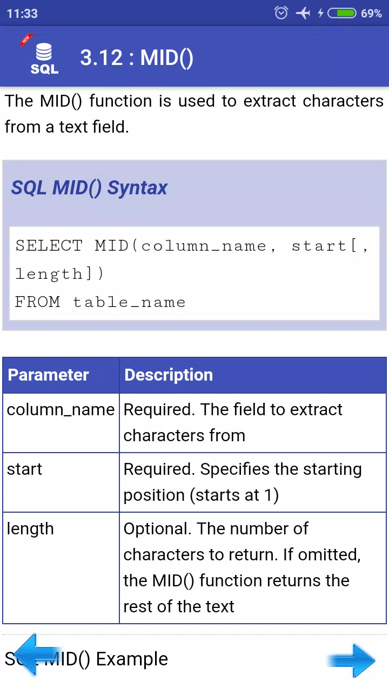The image size is (389, 693).
Task: Tap the Description column header
Action: point(253,375)
